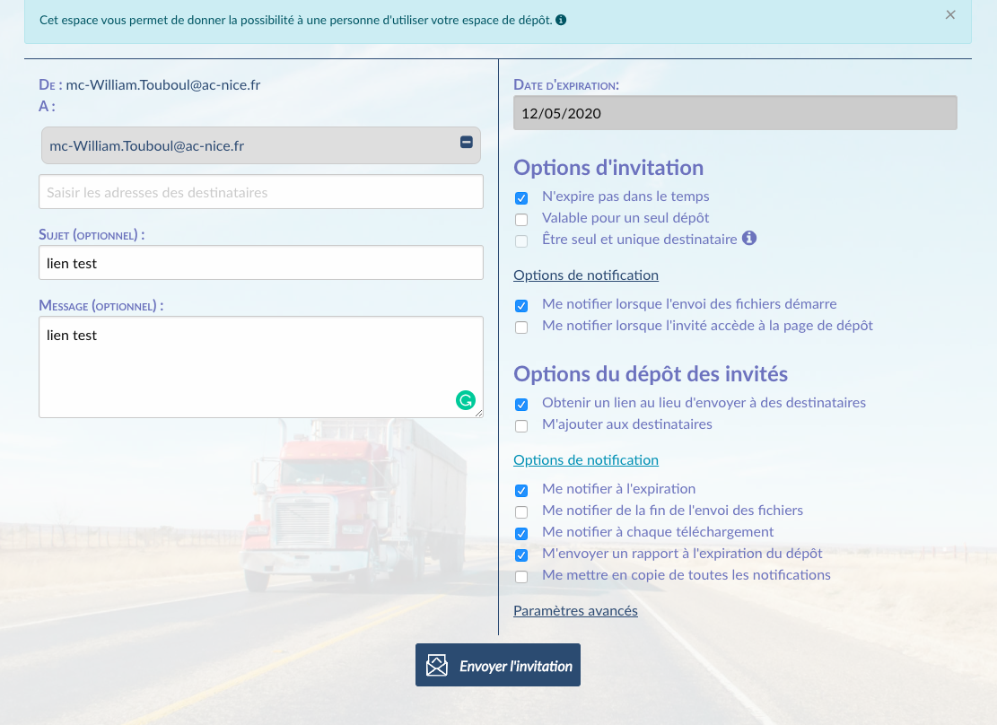997x725 pixels.
Task: Dismiss the blue information banner
Action: (950, 14)
